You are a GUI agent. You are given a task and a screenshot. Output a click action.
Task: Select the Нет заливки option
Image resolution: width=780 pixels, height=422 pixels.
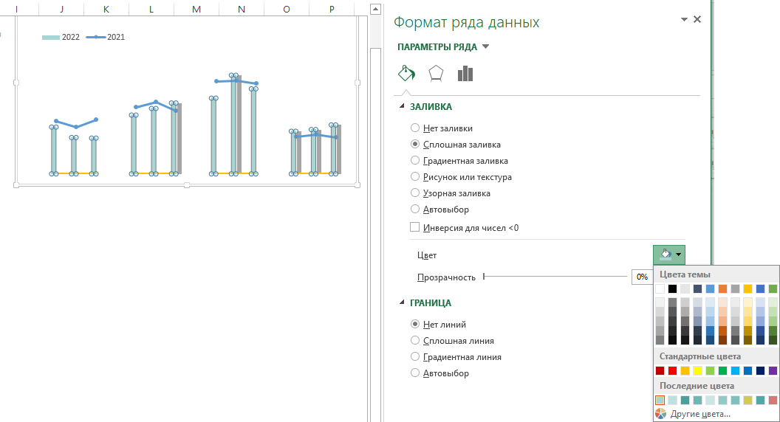(x=415, y=128)
